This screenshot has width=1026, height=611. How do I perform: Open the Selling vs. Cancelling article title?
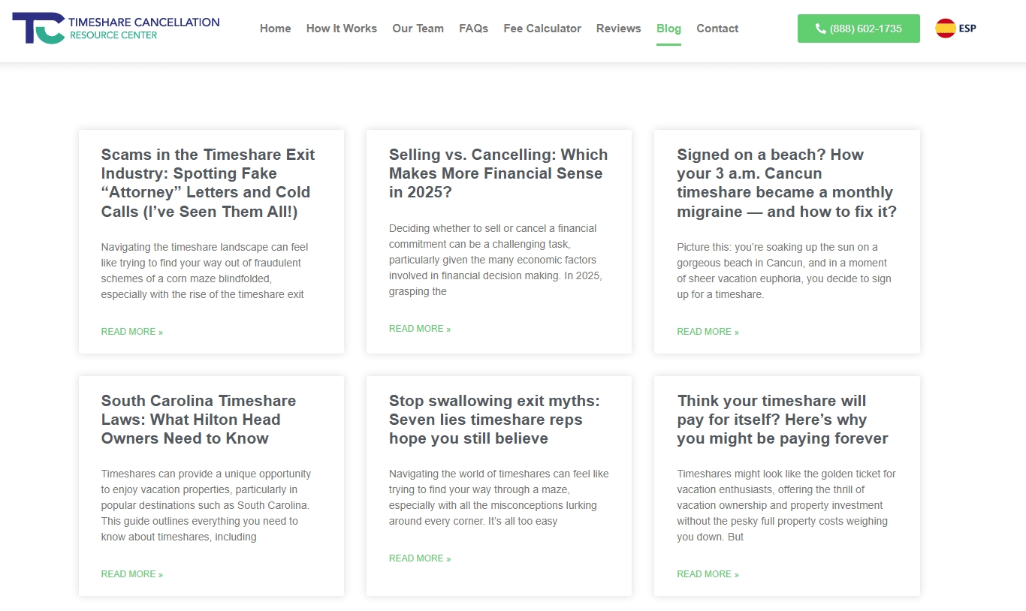[498, 173]
